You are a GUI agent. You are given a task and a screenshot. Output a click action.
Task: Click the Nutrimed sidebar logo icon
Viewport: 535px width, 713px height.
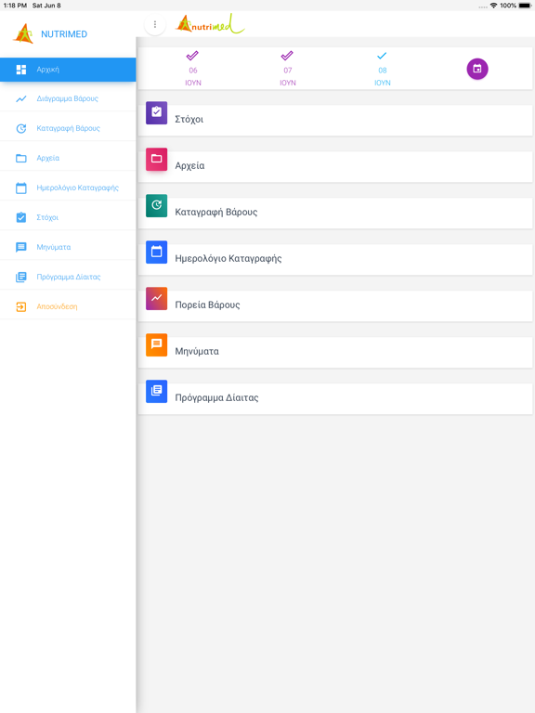click(23, 33)
